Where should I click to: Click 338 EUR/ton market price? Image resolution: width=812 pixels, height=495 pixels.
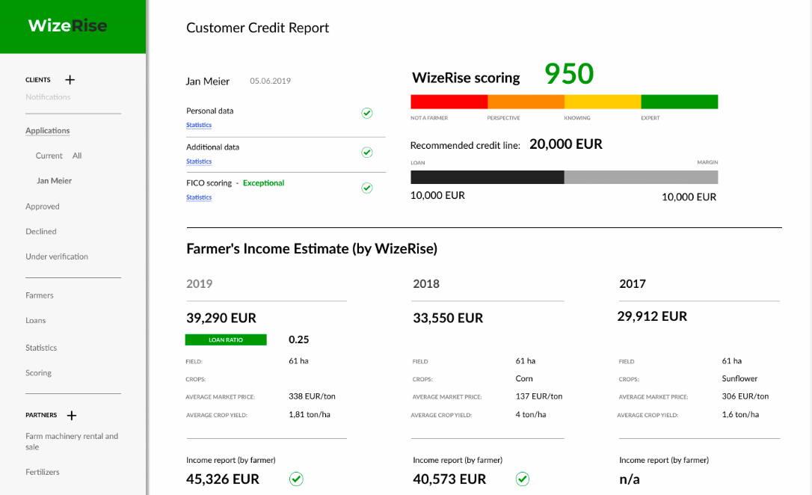[313, 396]
